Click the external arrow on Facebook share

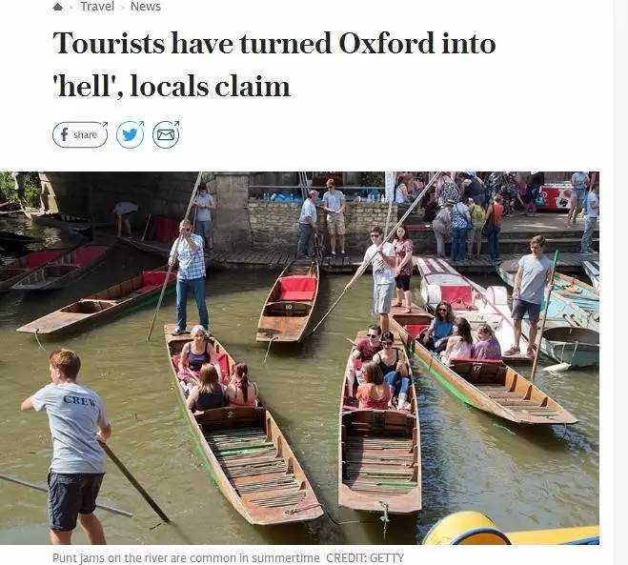pyautogui.click(x=103, y=125)
